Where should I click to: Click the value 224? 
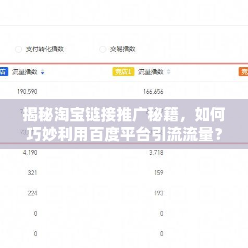32,193
